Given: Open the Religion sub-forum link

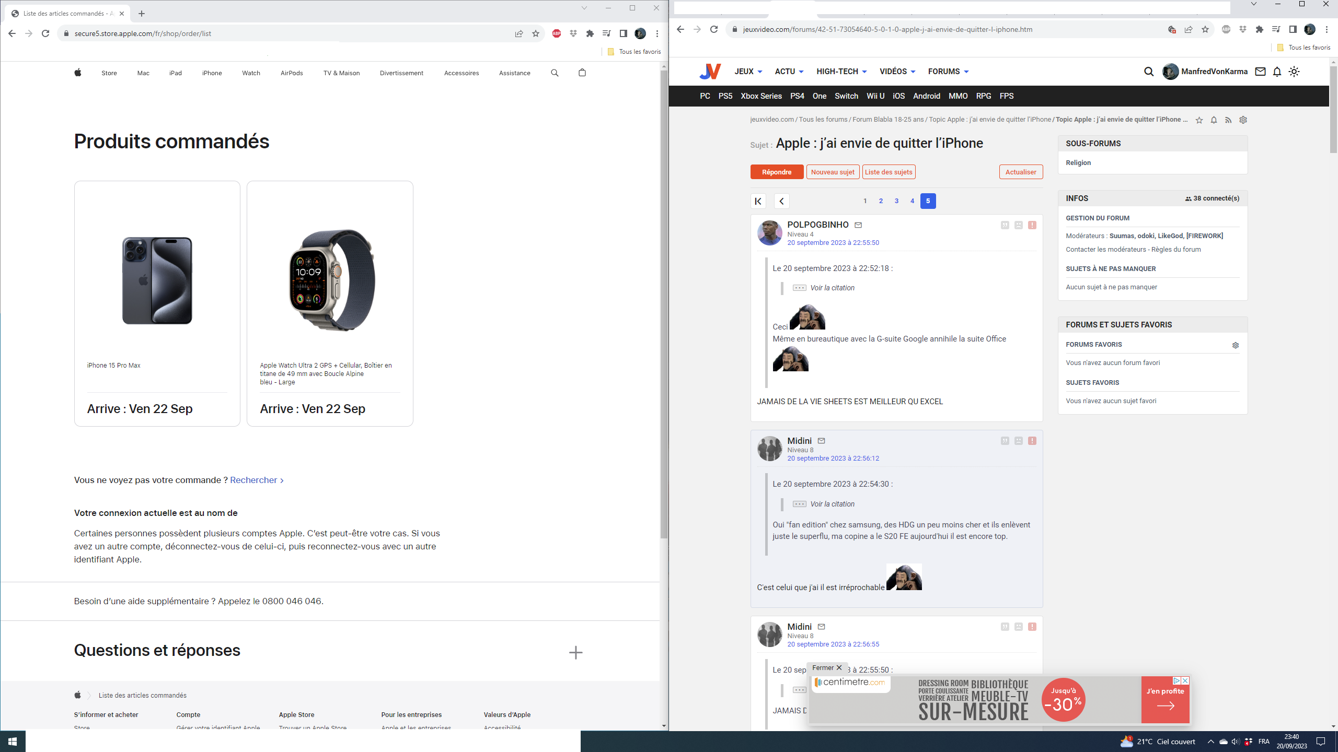Looking at the screenshot, I should [1078, 163].
